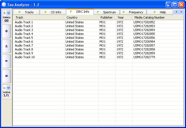The image size is (186, 128).
Task: Select row Audio Track 6
Action: pos(98,42)
